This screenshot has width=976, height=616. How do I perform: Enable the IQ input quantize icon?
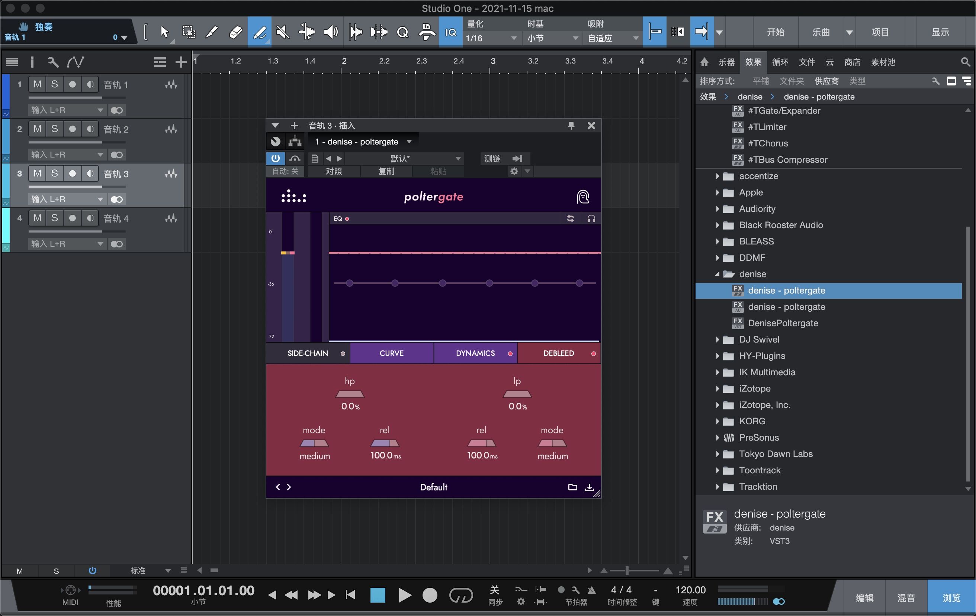pyautogui.click(x=450, y=32)
